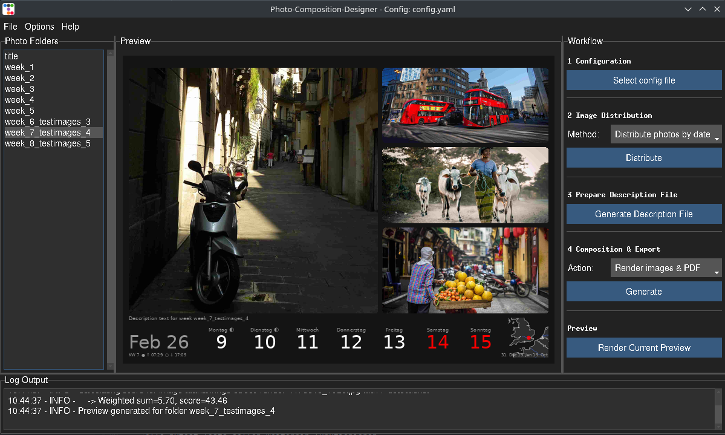Select the week_1 folder
The height and width of the screenshot is (435, 725).
[54, 67]
